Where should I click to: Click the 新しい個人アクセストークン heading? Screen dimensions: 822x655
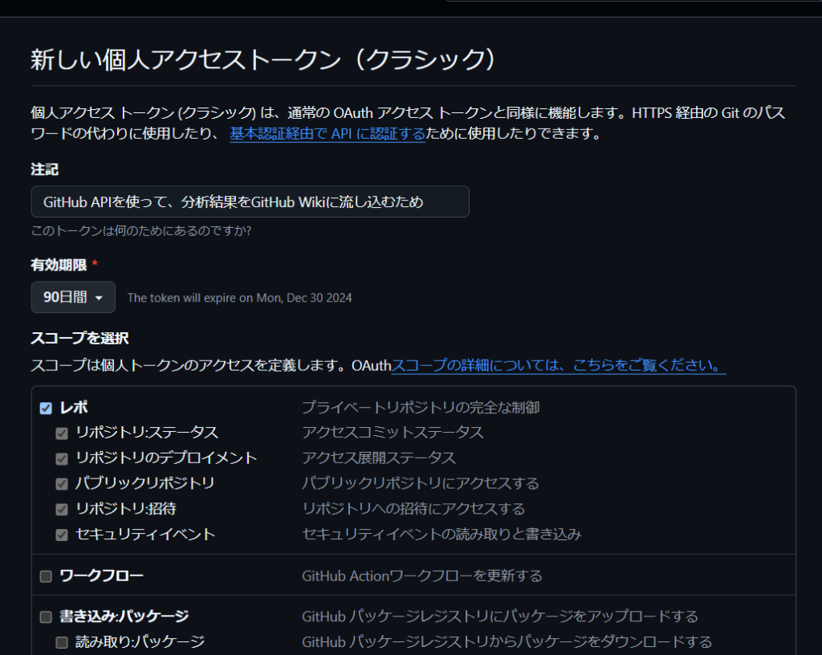262,59
